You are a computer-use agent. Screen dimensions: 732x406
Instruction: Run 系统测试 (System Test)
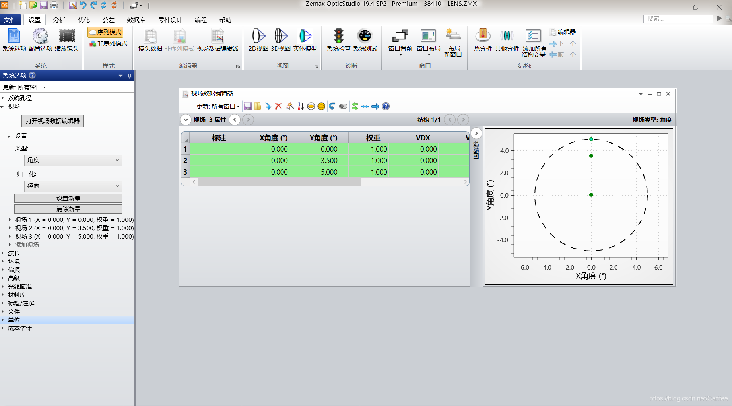click(365, 40)
